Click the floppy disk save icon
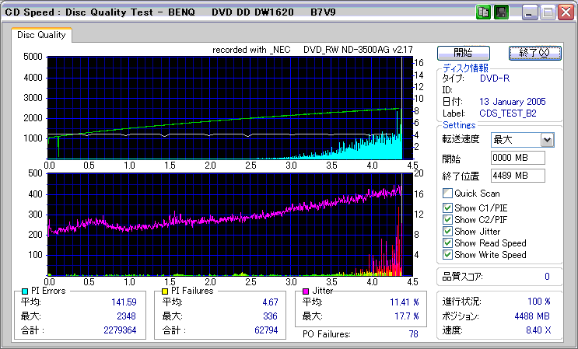The height and width of the screenshot is (349, 578). (x=502, y=12)
